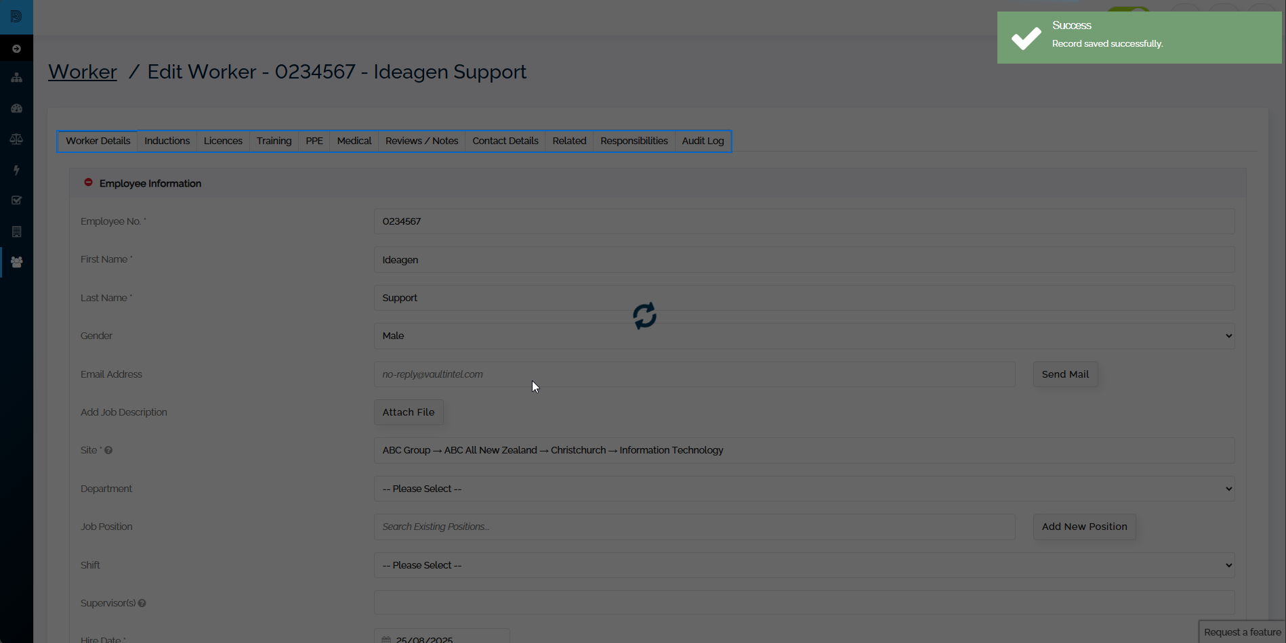
Task: Open the Department dropdown
Action: 804,489
